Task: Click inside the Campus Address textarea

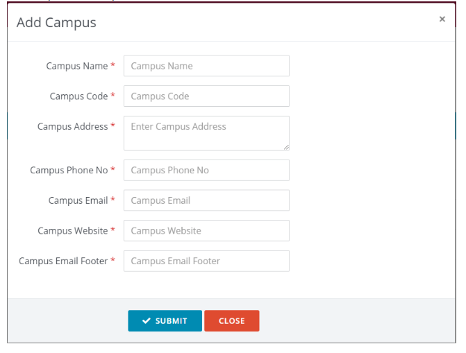Action: click(x=206, y=132)
